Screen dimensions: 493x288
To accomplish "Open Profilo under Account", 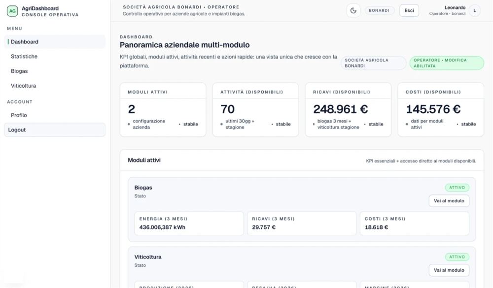I will (x=55, y=115).
